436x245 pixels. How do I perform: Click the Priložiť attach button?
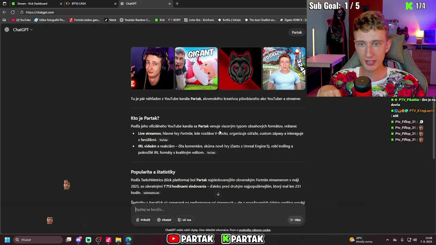pyautogui.click(x=143, y=220)
